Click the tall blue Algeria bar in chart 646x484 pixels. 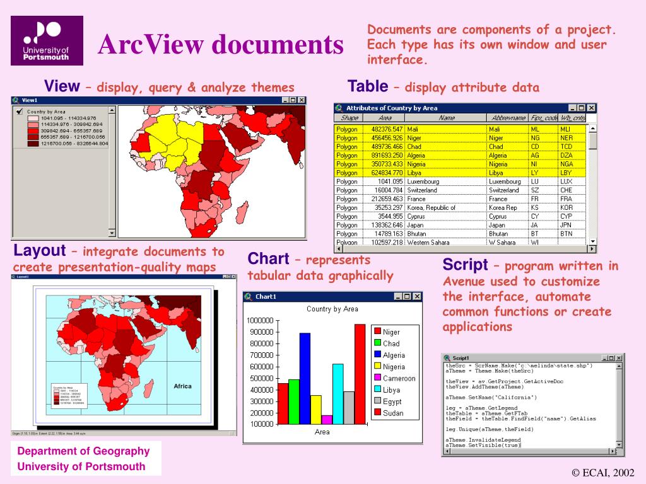tap(305, 379)
